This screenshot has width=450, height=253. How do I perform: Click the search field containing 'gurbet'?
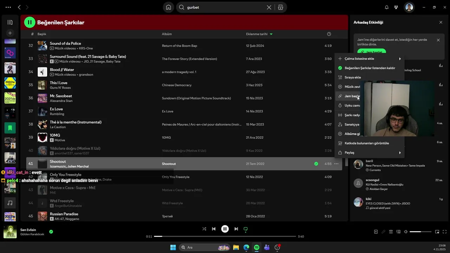pos(225,7)
